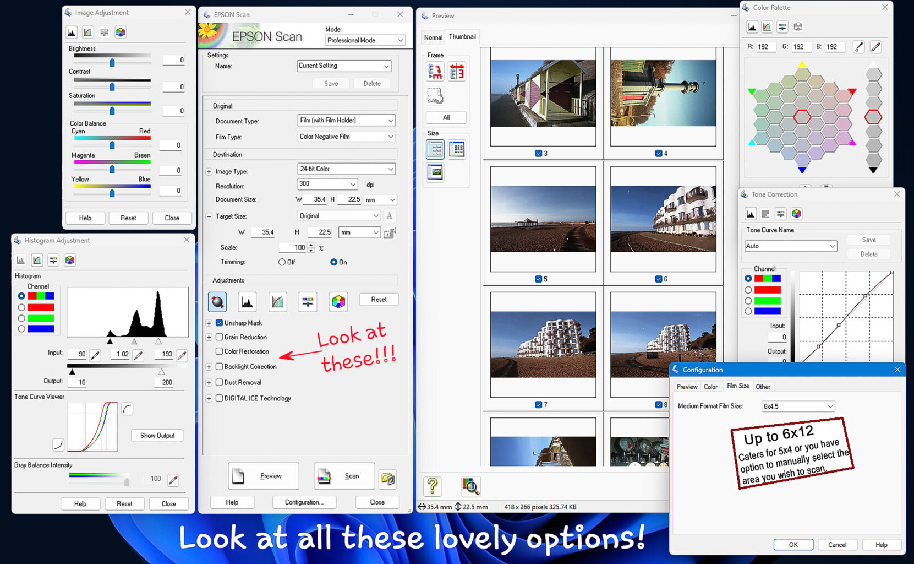Click the mirror frame icon in Preview
The width and height of the screenshot is (914, 564).
coord(457,72)
